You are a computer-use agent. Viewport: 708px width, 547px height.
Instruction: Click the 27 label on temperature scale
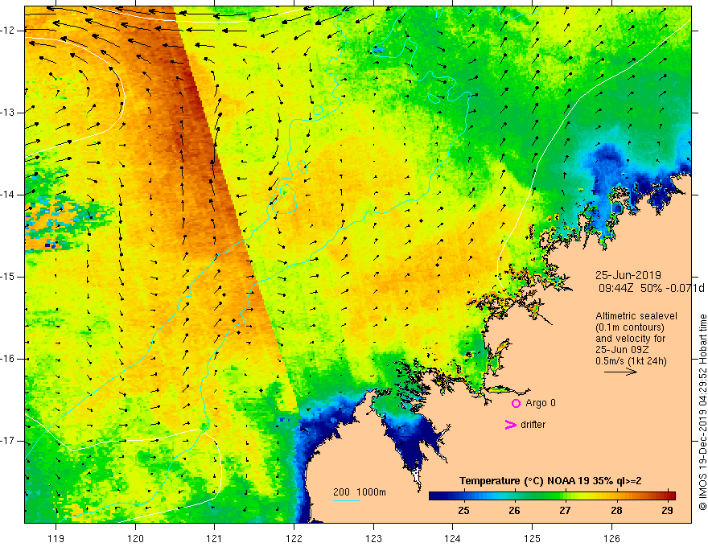pyautogui.click(x=565, y=511)
